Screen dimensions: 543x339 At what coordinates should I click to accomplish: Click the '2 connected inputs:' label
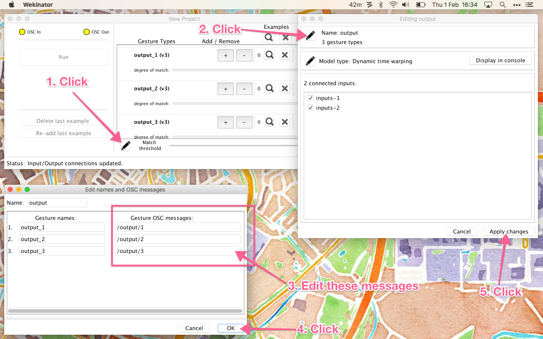pyautogui.click(x=330, y=83)
